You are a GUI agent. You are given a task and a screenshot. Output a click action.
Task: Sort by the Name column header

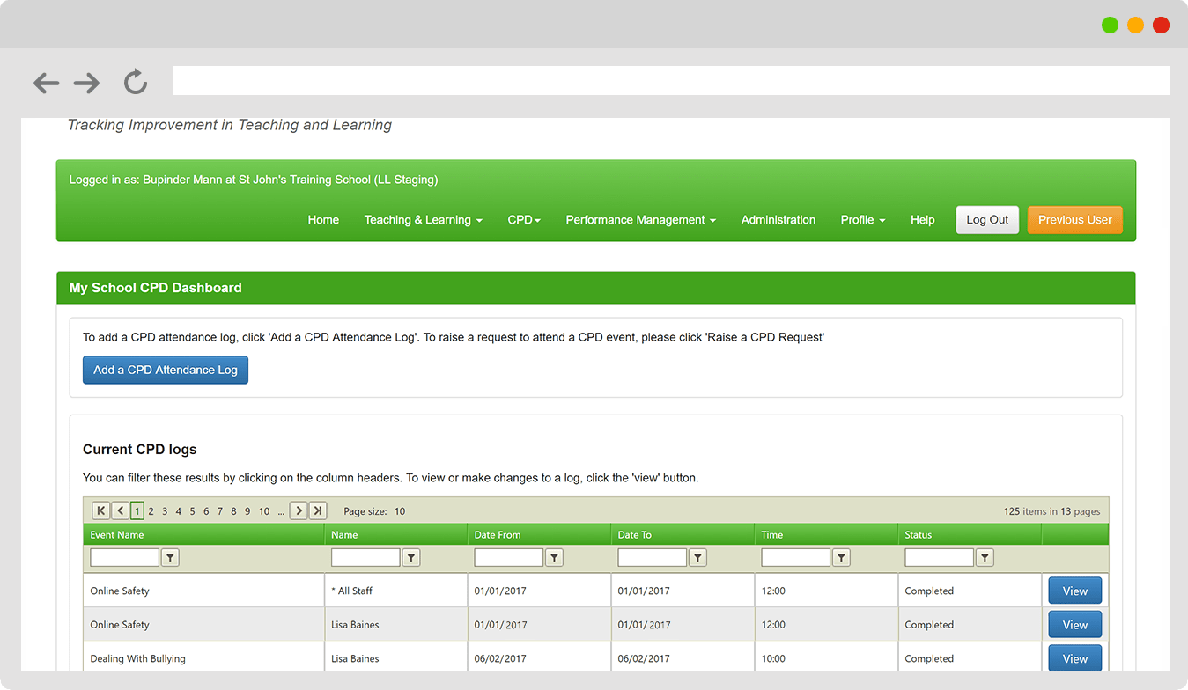click(344, 535)
